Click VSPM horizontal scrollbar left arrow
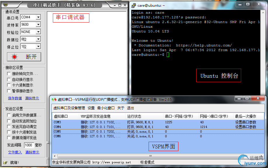Screen dimensions: 268x168 point(55,156)
